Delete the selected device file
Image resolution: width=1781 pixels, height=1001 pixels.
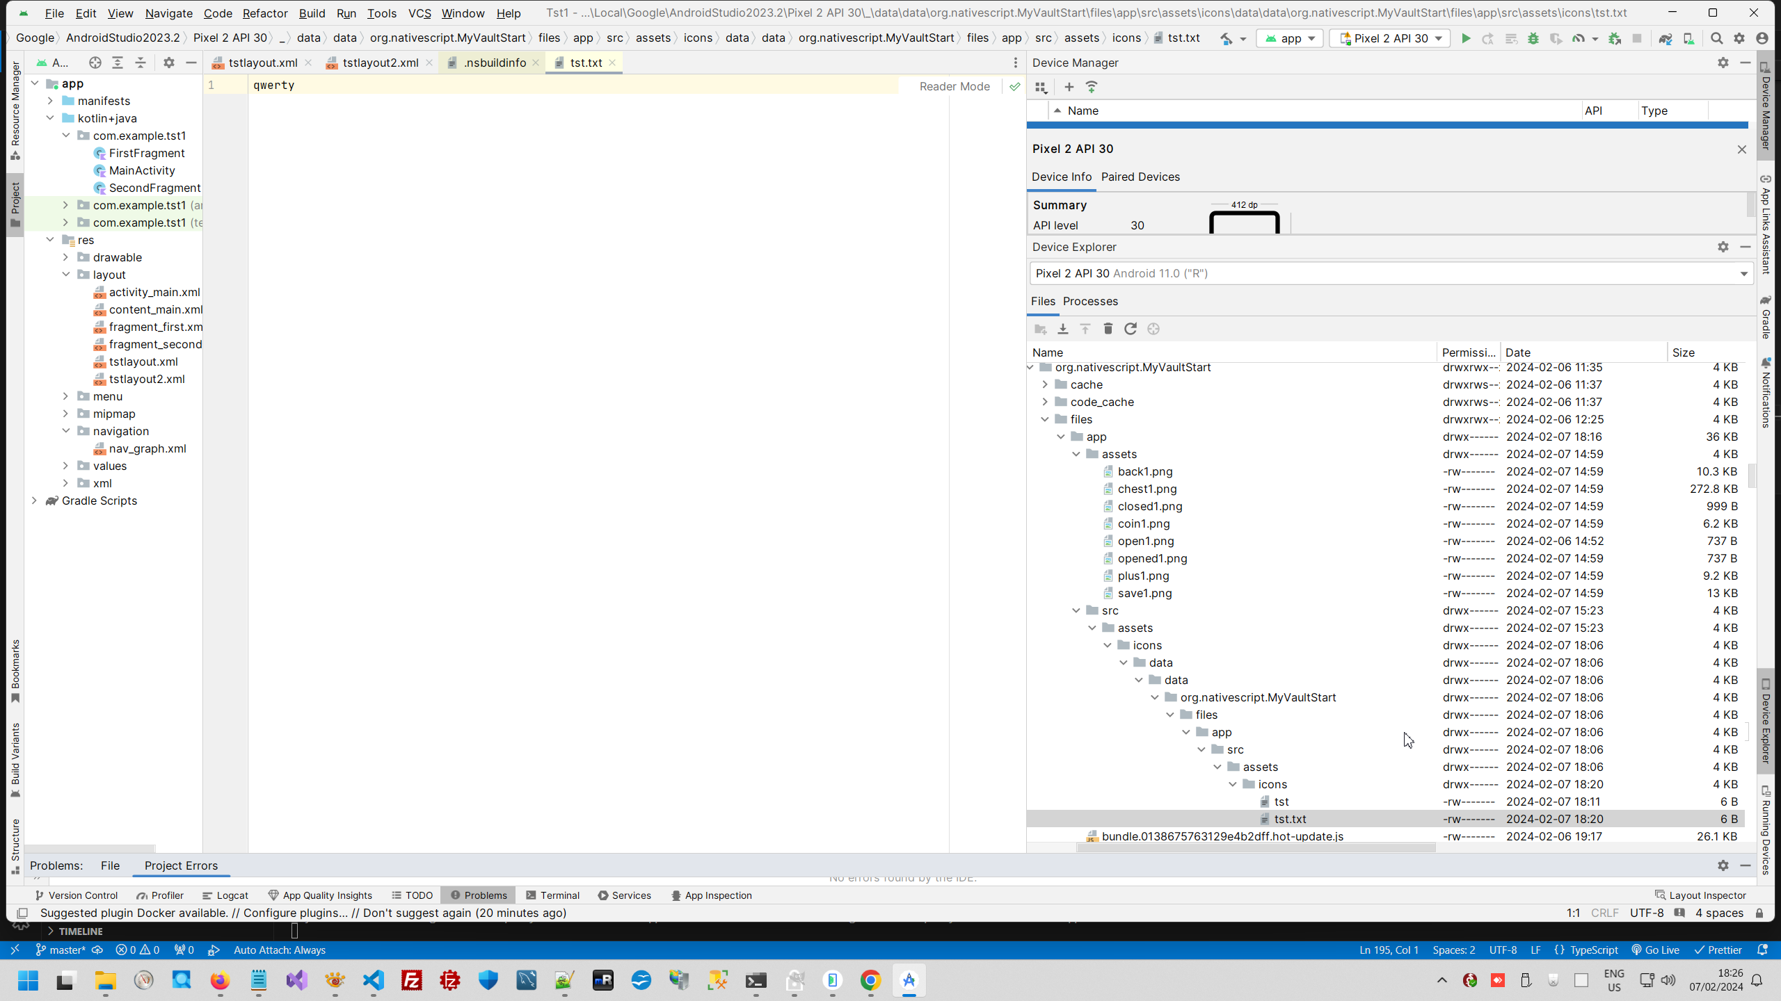point(1107,329)
